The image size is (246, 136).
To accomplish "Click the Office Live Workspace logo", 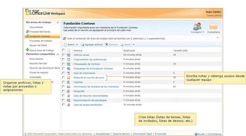I will [45, 12].
